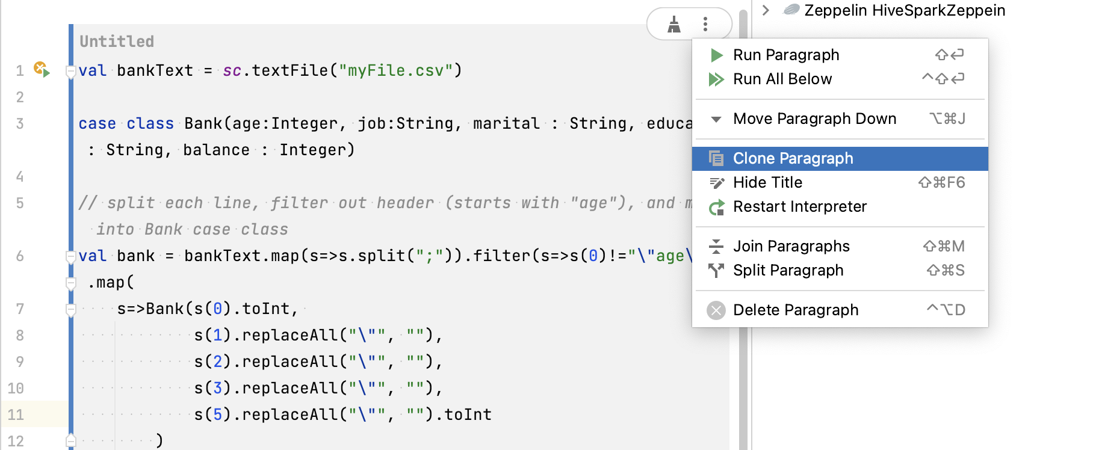Collapse code fold marker at line 6
Screen dimensions: 1093x450
(70, 256)
